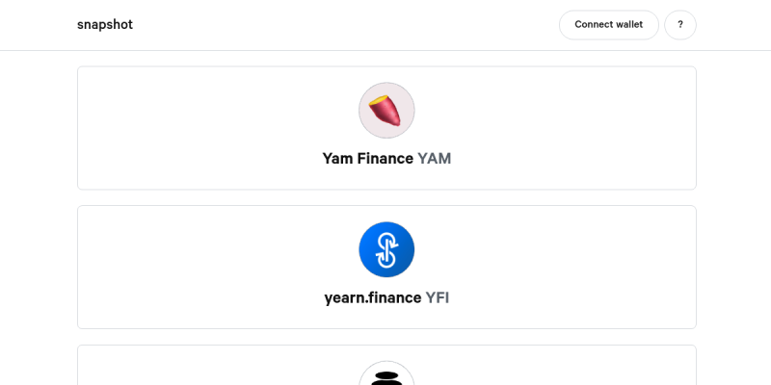Click empty header area beside snapshot logo
Viewport: 771px width, 385px height.
point(337,25)
